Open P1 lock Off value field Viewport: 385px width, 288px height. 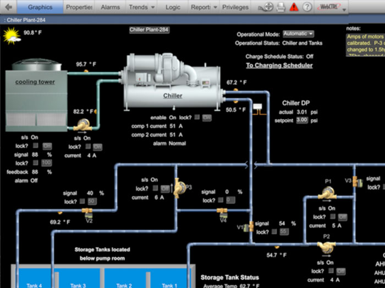tap(342, 217)
